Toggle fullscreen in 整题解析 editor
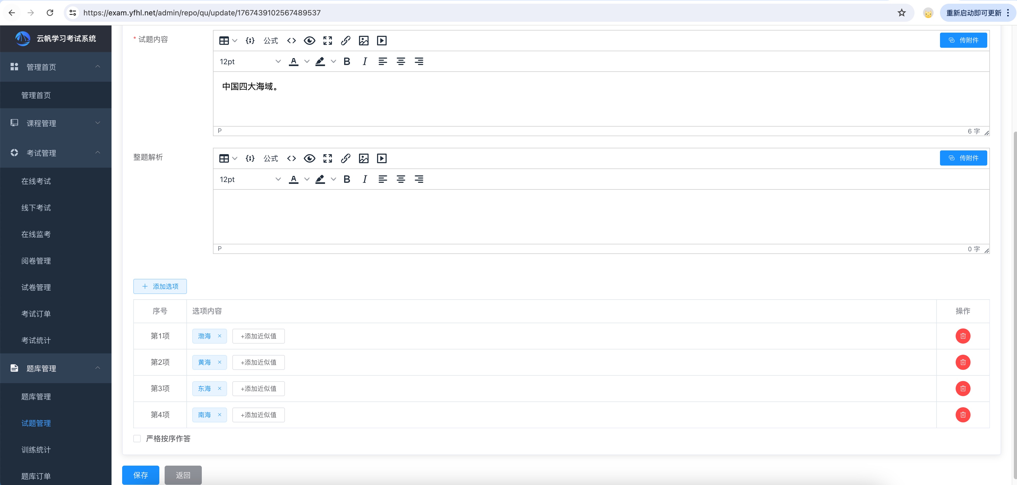Image resolution: width=1017 pixels, height=485 pixels. point(328,158)
